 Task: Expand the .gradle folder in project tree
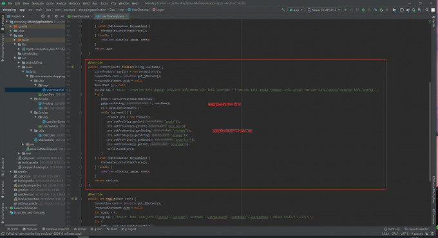[x=11, y=26]
